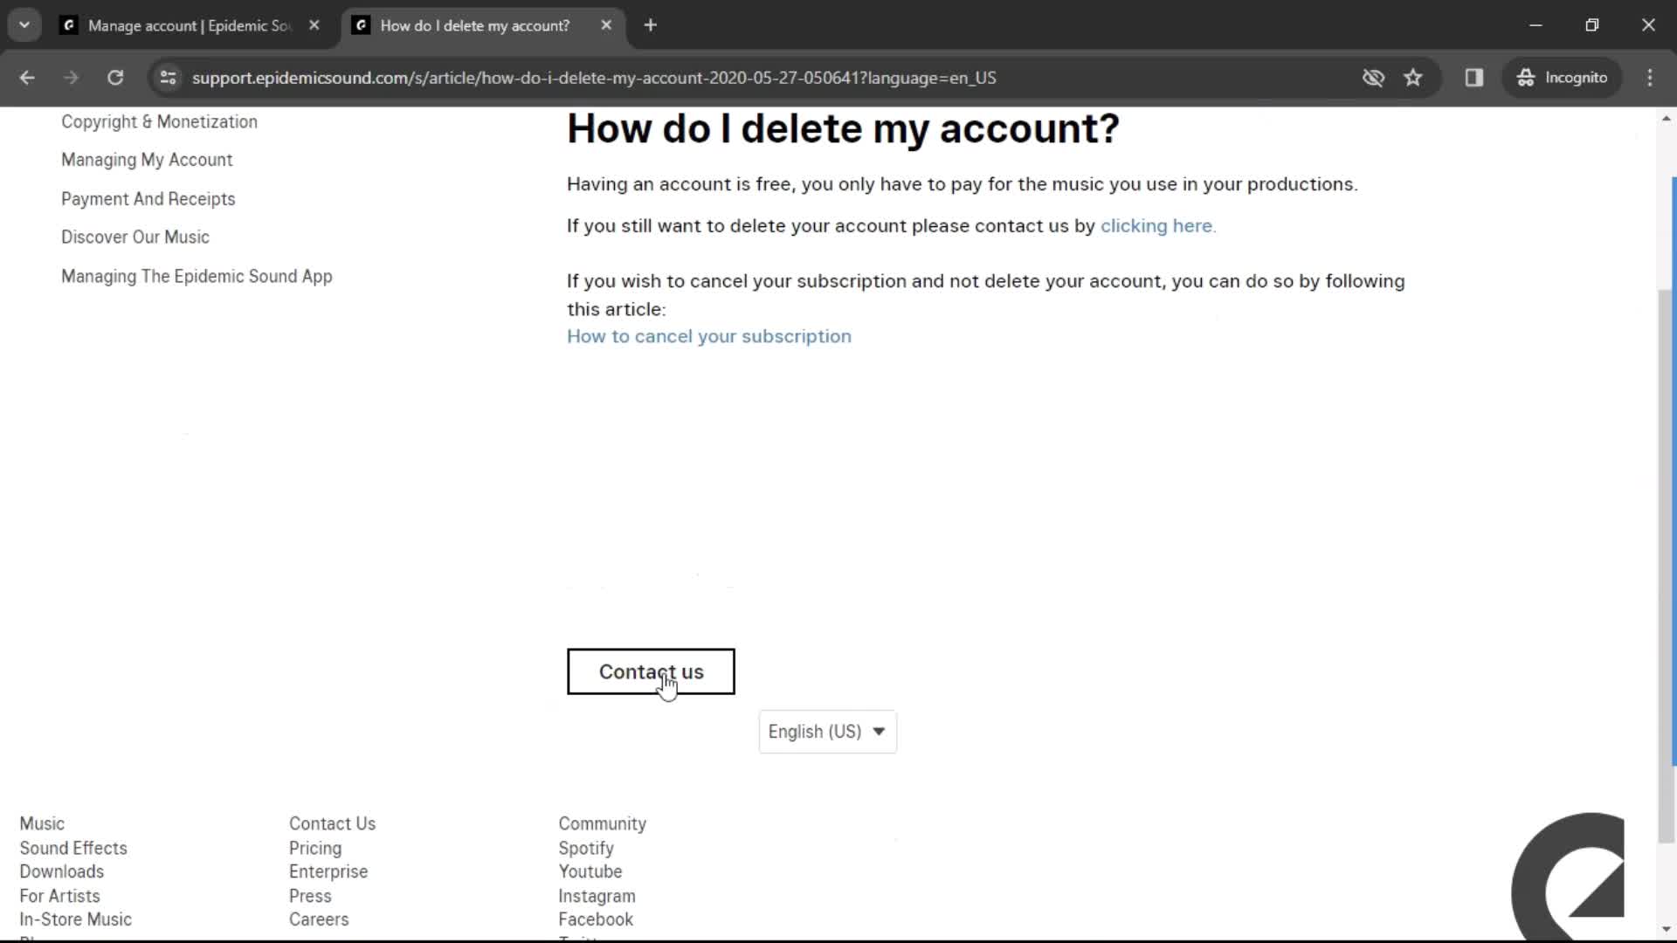Click scrollbar down arrow
Image resolution: width=1677 pixels, height=943 pixels.
1667,929
